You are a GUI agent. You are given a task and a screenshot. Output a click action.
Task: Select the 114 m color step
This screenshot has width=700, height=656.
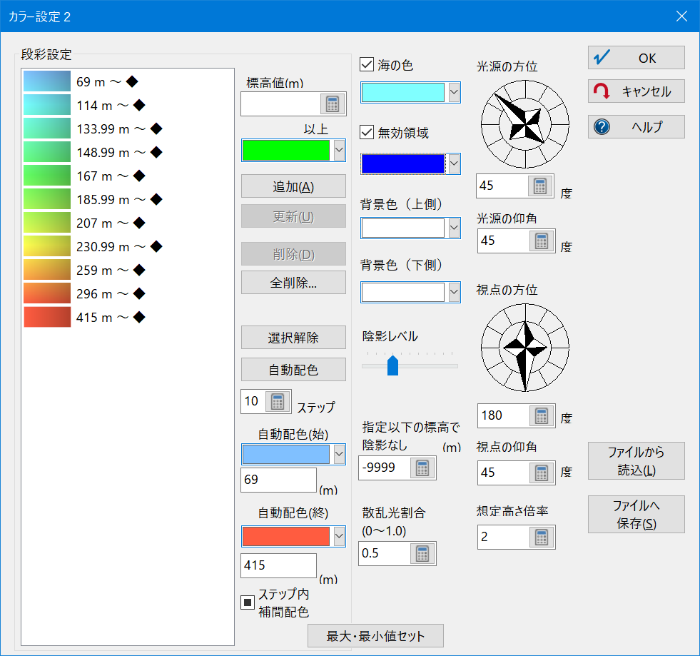click(x=128, y=105)
